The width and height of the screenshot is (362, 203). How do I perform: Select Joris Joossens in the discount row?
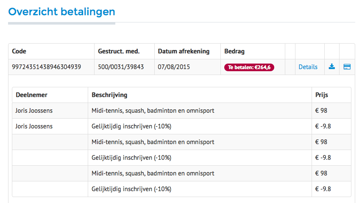pyautogui.click(x=34, y=126)
